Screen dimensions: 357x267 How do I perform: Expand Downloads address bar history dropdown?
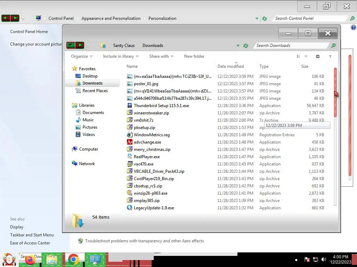click(238, 46)
